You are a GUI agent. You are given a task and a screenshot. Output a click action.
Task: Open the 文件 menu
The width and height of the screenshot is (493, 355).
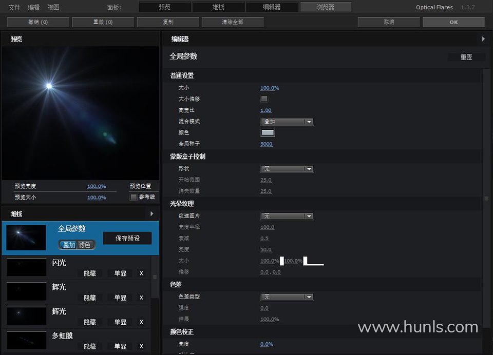pos(14,7)
